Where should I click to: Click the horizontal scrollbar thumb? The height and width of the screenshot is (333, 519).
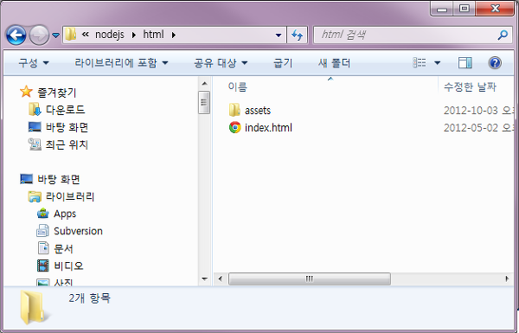[x=310, y=279]
